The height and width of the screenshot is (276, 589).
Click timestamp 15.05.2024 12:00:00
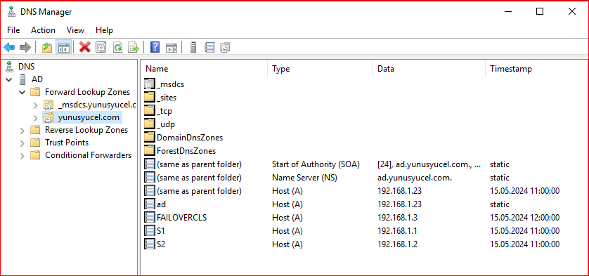pyautogui.click(x=525, y=218)
